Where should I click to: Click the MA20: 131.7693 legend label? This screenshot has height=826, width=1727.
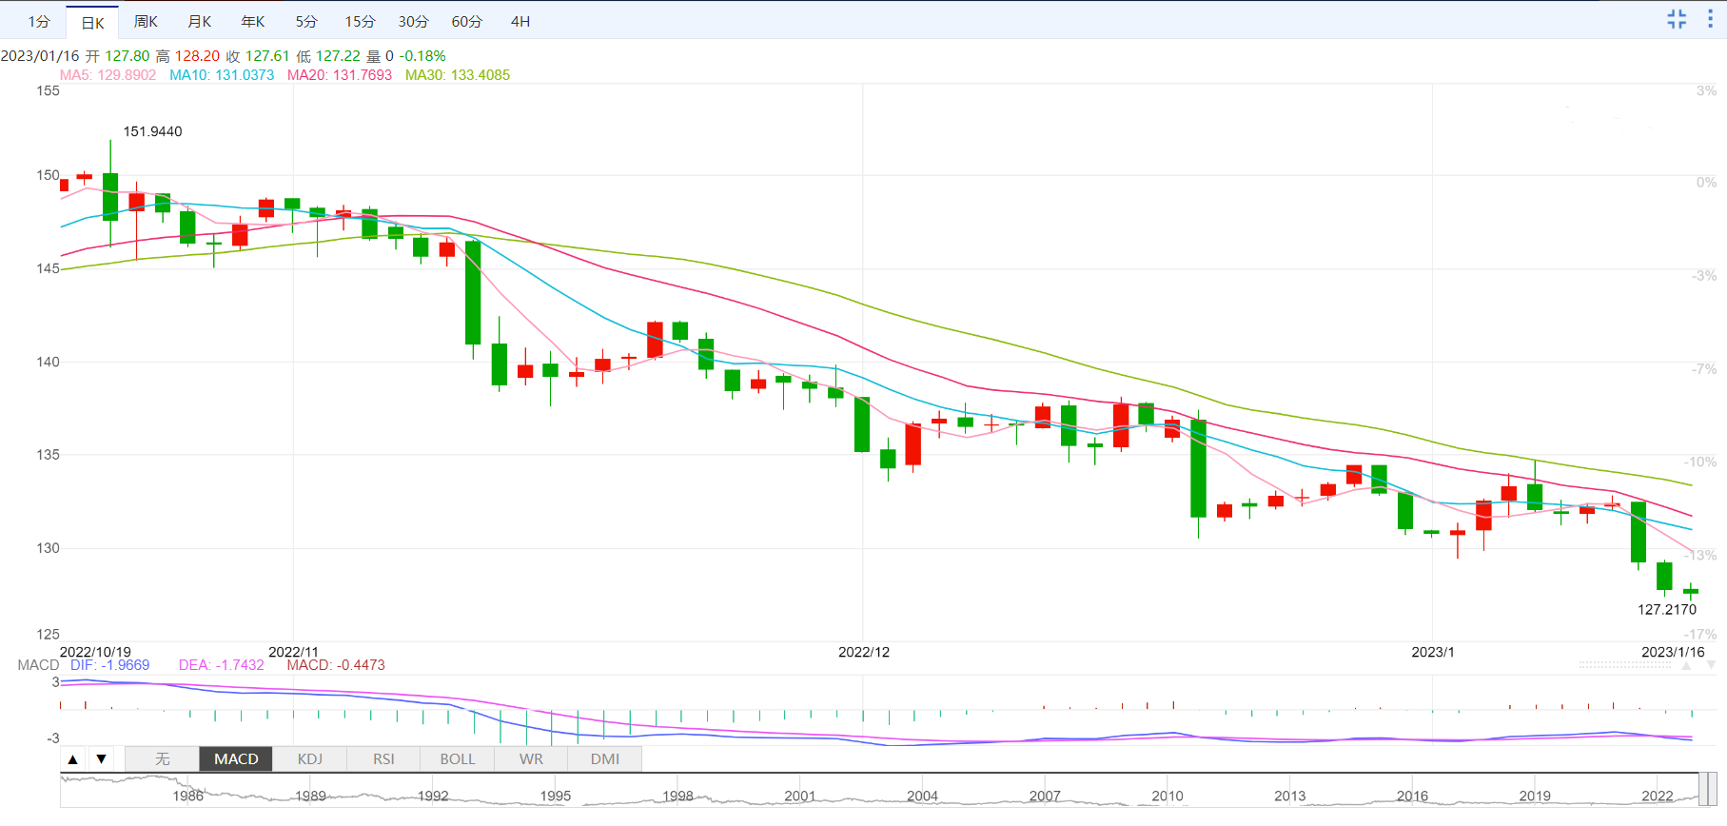(x=340, y=75)
